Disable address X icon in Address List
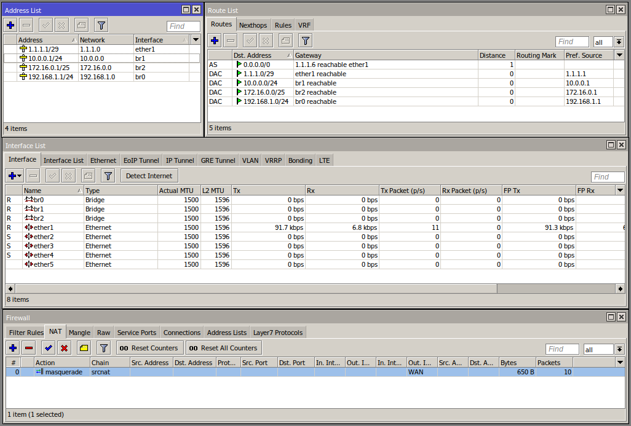 62,25
